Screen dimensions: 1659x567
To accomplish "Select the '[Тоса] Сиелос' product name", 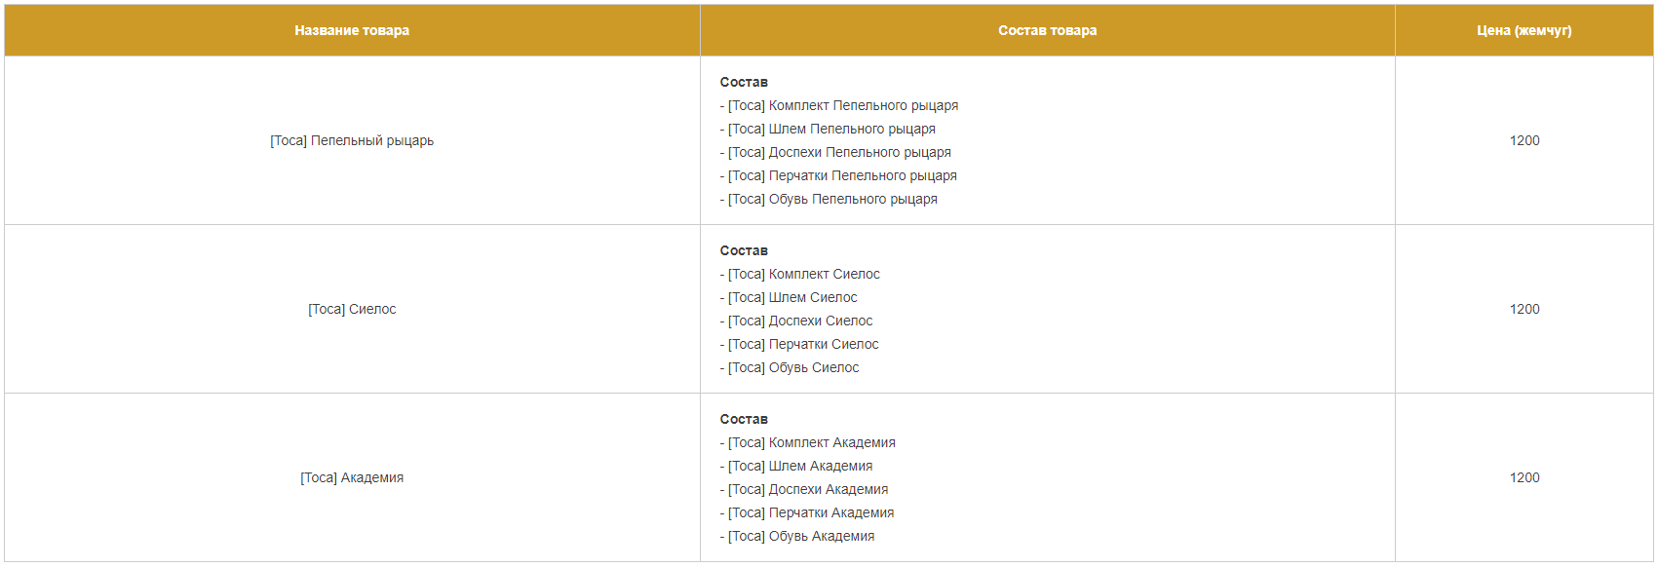I will (x=352, y=309).
